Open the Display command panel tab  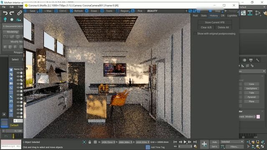pos(251,60)
